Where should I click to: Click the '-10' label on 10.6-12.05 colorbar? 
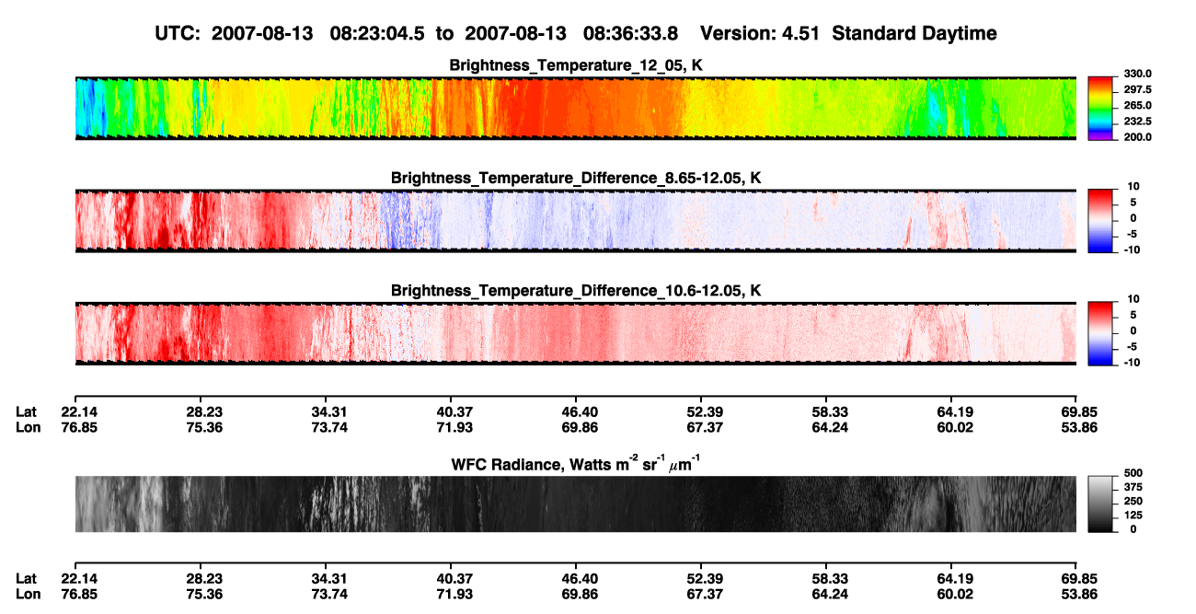[x=1132, y=363]
